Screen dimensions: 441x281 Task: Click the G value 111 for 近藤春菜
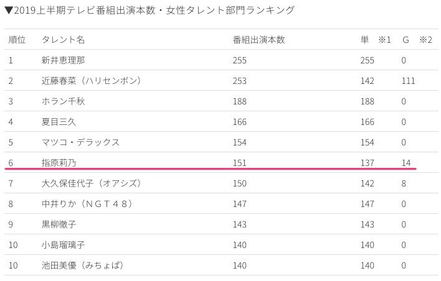409,81
